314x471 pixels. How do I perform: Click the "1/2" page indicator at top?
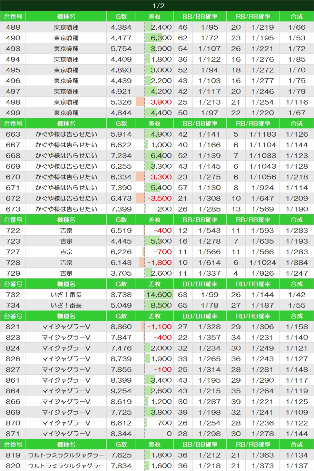158,6
